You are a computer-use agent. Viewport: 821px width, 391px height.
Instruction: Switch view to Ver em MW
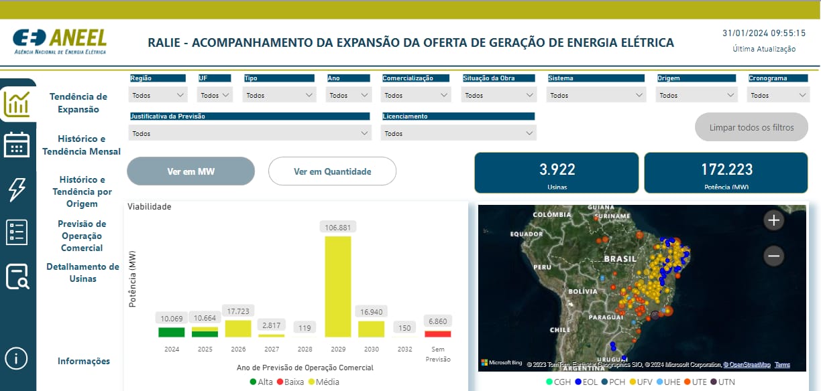(x=190, y=171)
